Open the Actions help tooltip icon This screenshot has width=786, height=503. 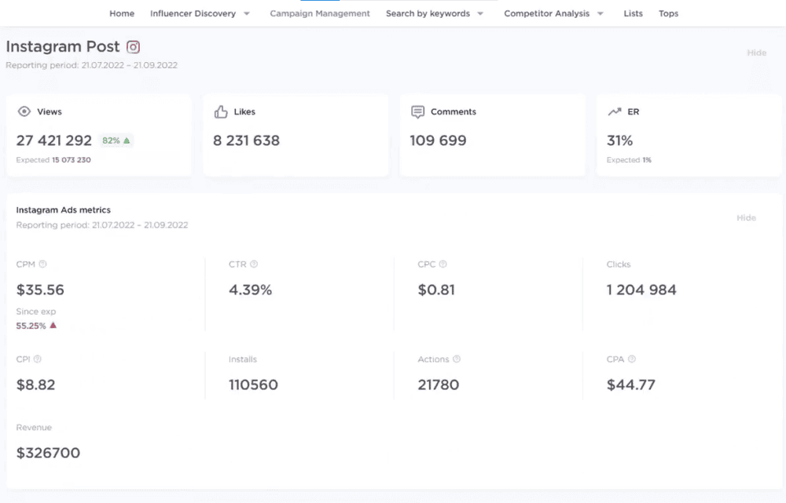[457, 359]
